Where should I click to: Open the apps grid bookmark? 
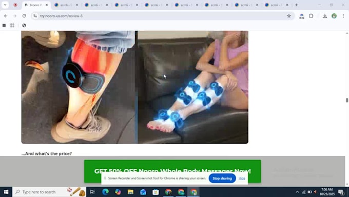tap(12, 25)
